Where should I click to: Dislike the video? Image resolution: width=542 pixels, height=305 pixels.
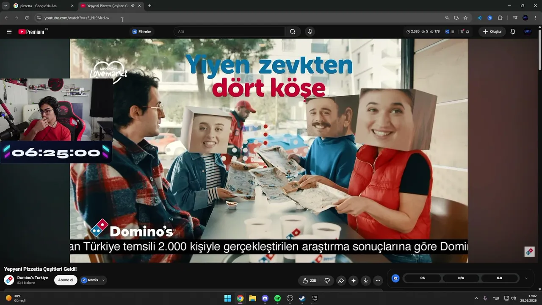click(x=327, y=280)
